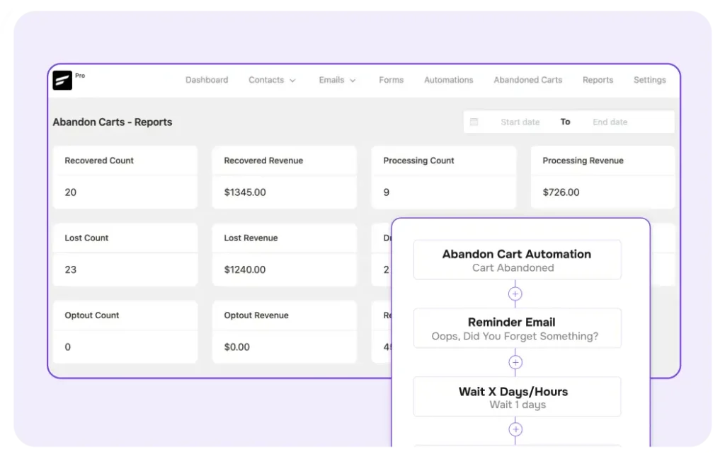Open the Automations section
The height and width of the screenshot is (459, 725).
448,80
